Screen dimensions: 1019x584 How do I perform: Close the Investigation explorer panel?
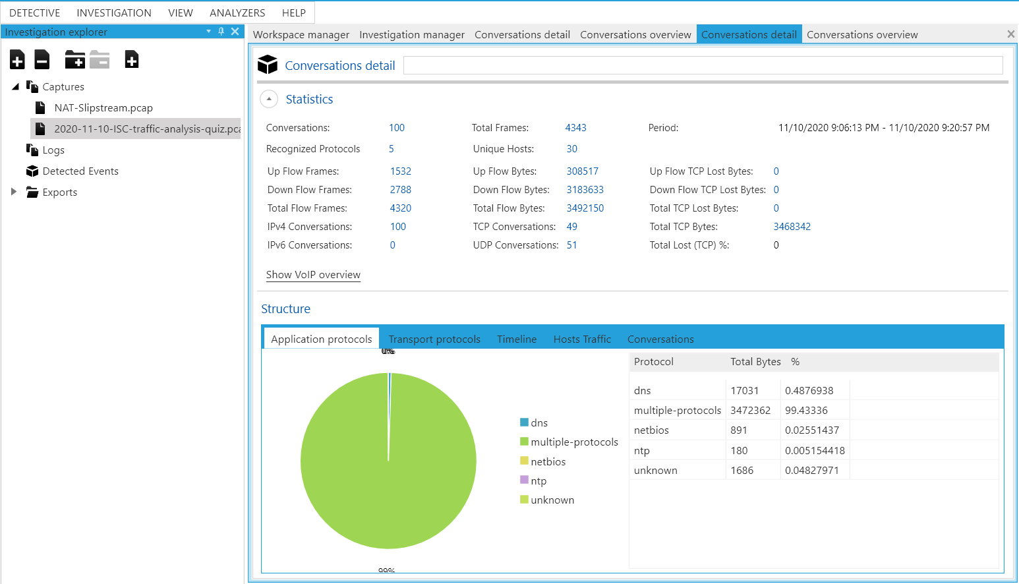[235, 32]
